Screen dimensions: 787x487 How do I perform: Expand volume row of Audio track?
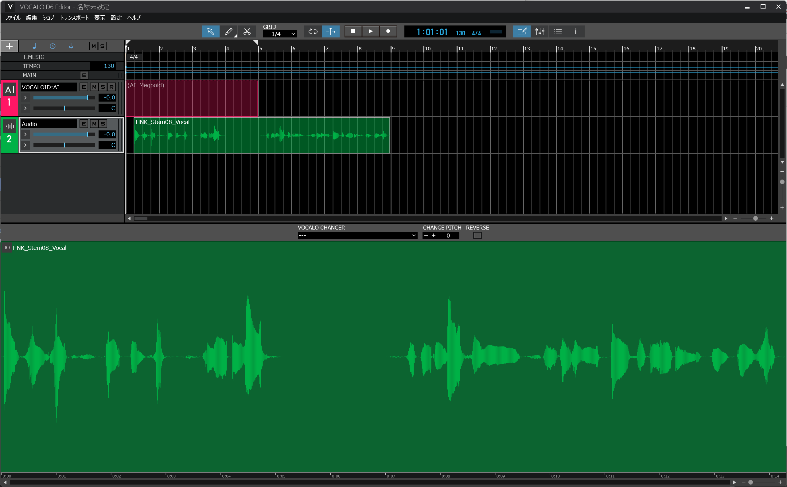pyautogui.click(x=25, y=134)
